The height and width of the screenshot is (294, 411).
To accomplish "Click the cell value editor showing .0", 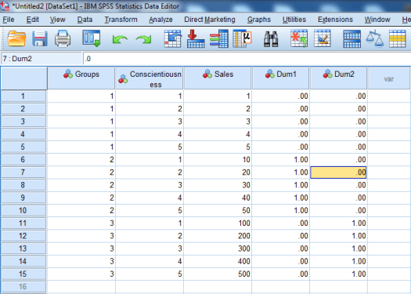I will point(247,59).
